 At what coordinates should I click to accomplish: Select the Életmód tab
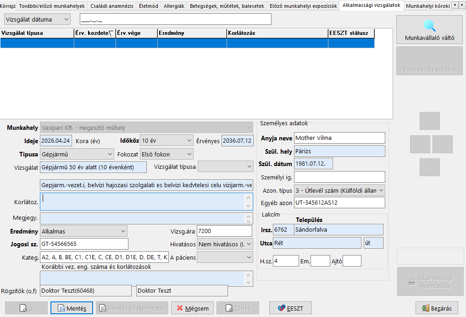coord(149,6)
